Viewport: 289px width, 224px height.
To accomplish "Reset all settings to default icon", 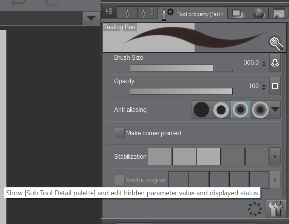I will click(x=255, y=209).
